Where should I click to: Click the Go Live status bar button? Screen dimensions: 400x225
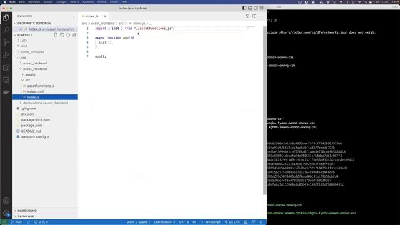click(x=232, y=222)
